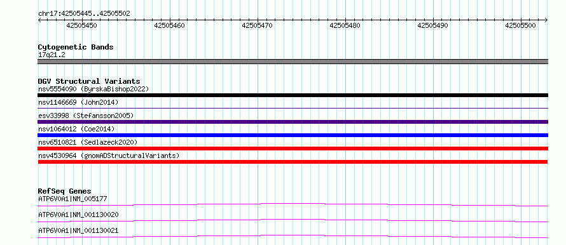Select the magenta NM_001130021 transcript line
566x245 pixels.
[x=293, y=236]
